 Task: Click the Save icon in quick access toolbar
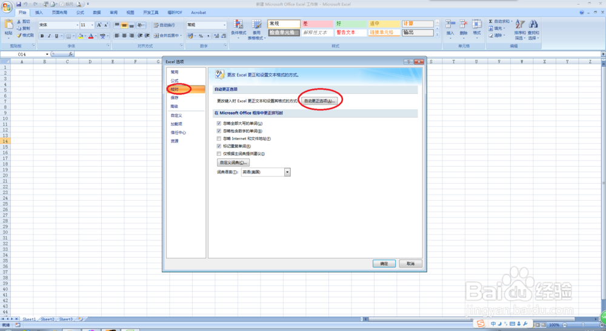[19, 4]
